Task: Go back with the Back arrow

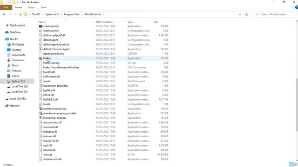Action: pos(4,14)
